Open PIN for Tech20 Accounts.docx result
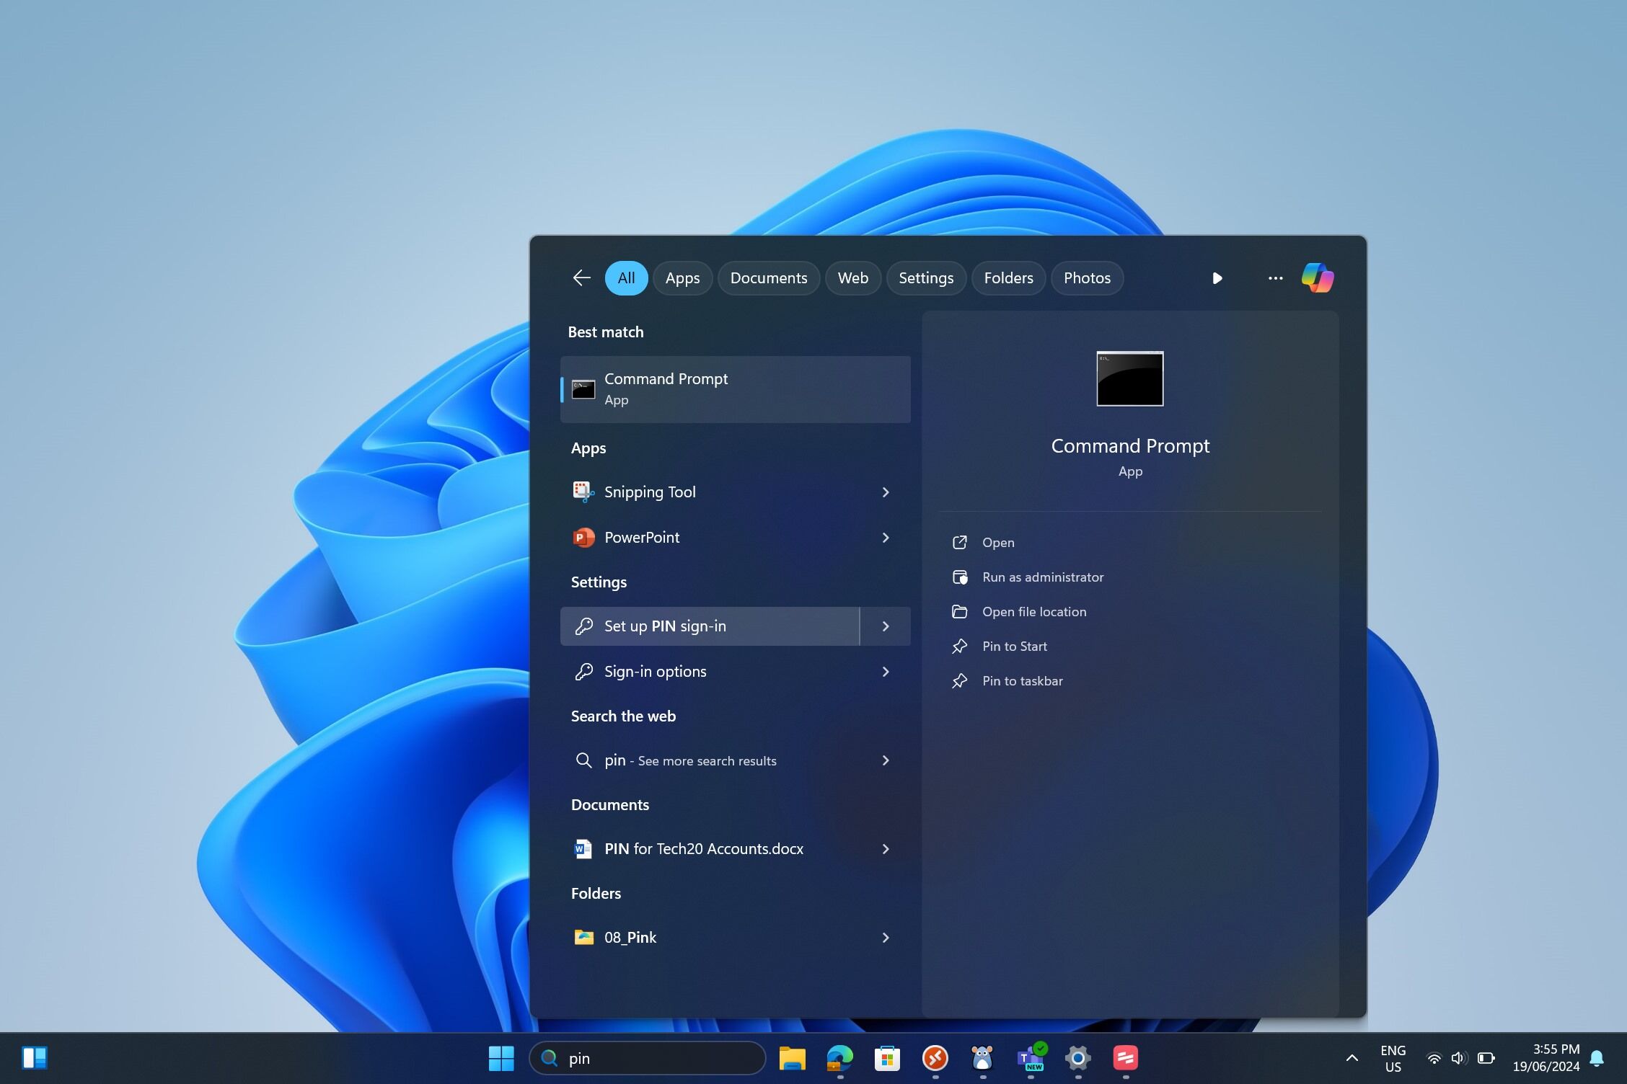Viewport: 1627px width, 1084px height. point(703,849)
